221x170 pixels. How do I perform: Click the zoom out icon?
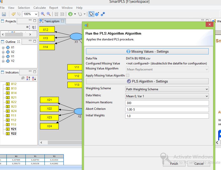[49, 14]
